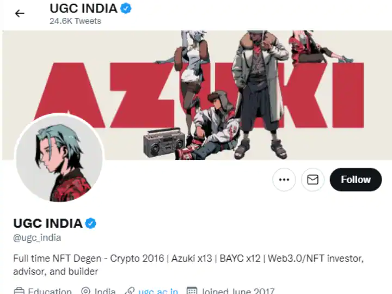
Task: Select the @ugc_india handle text
Action: pos(37,238)
